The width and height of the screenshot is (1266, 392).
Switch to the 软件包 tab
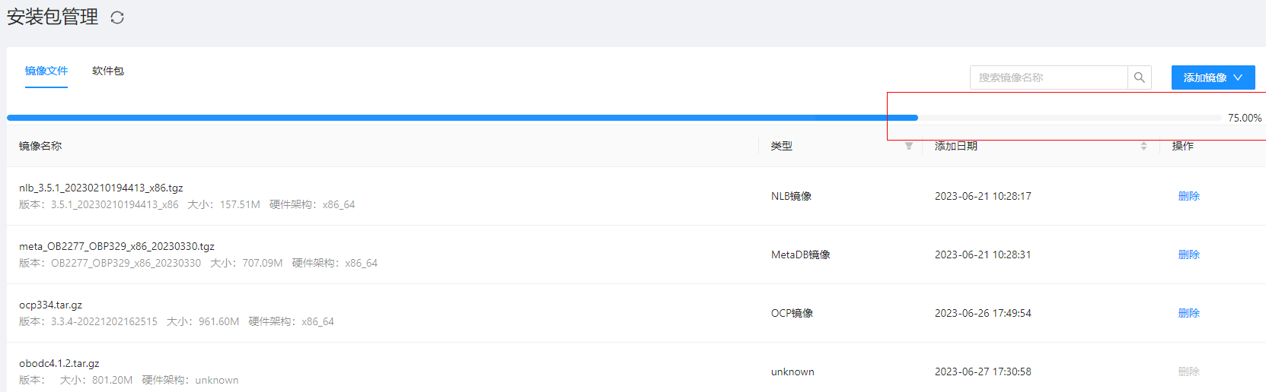[108, 71]
